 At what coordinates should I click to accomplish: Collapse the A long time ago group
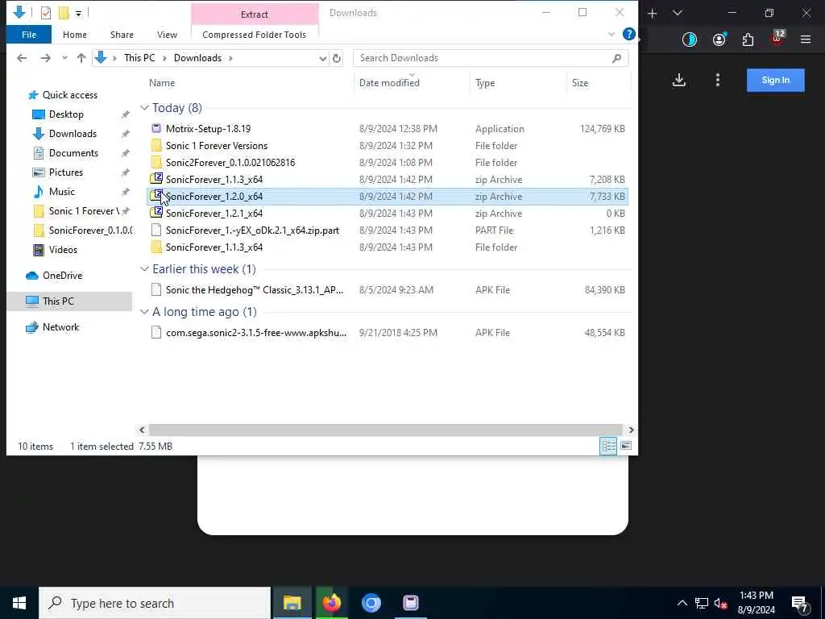click(144, 312)
